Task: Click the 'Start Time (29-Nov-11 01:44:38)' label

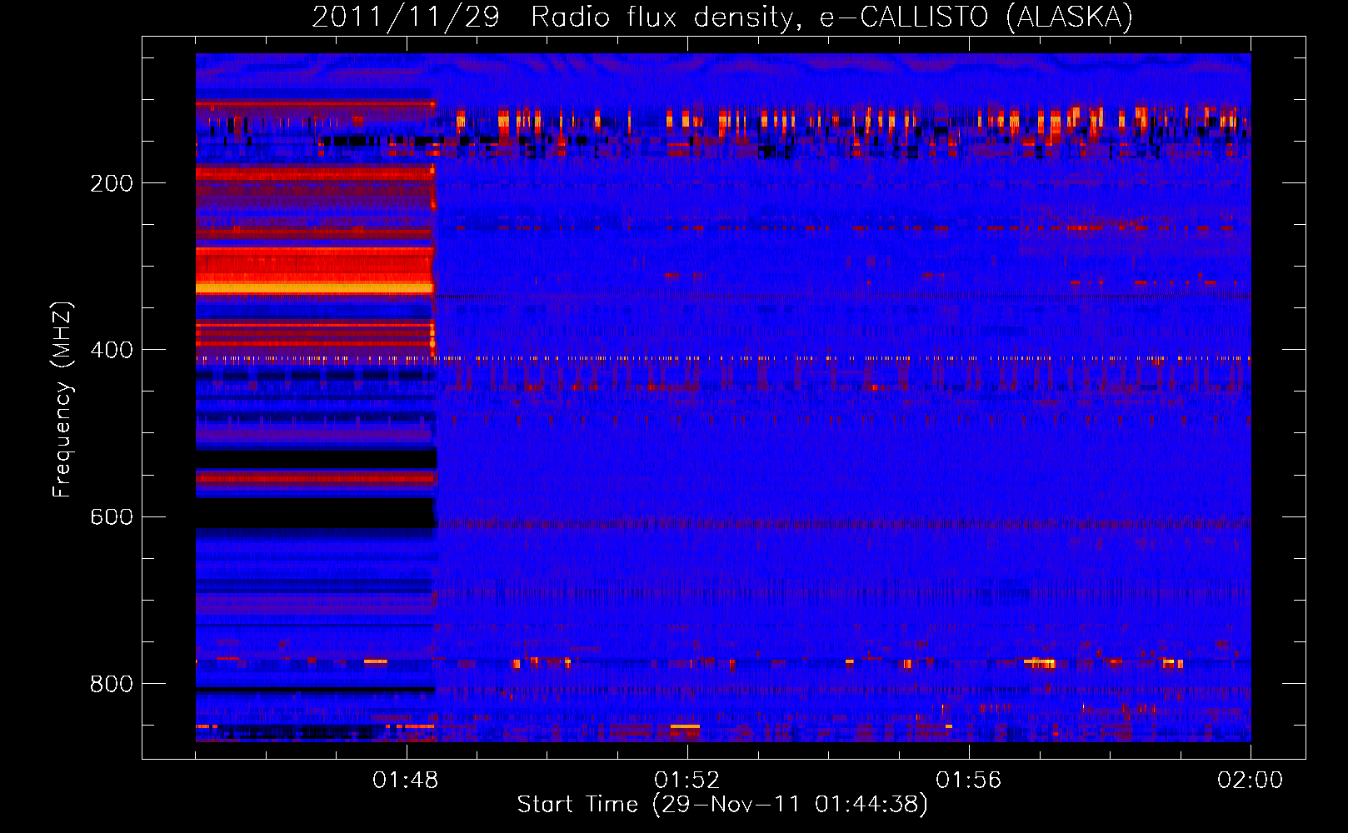Action: point(722,805)
